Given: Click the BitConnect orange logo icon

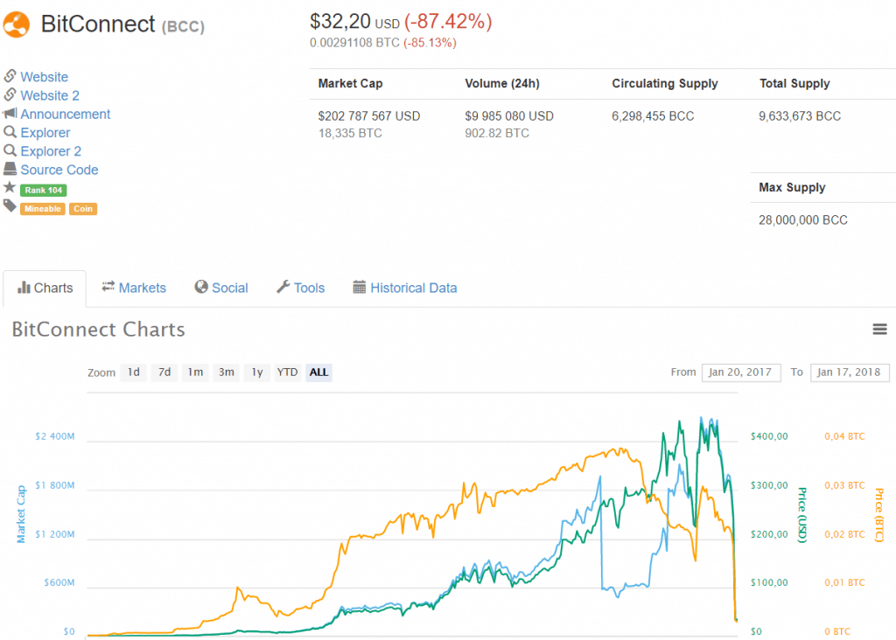Looking at the screenshot, I should click(x=17, y=25).
